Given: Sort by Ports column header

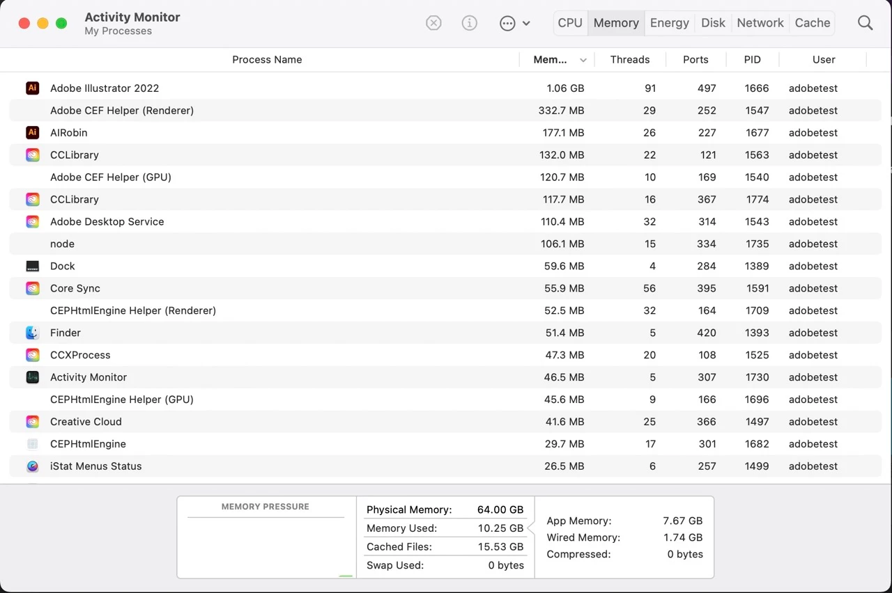Looking at the screenshot, I should click(695, 60).
